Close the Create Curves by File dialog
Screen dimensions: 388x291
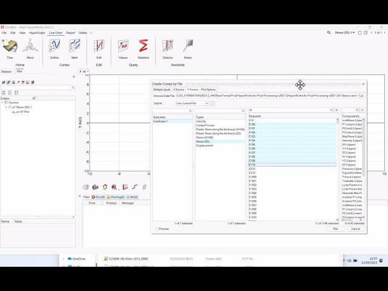364,84
